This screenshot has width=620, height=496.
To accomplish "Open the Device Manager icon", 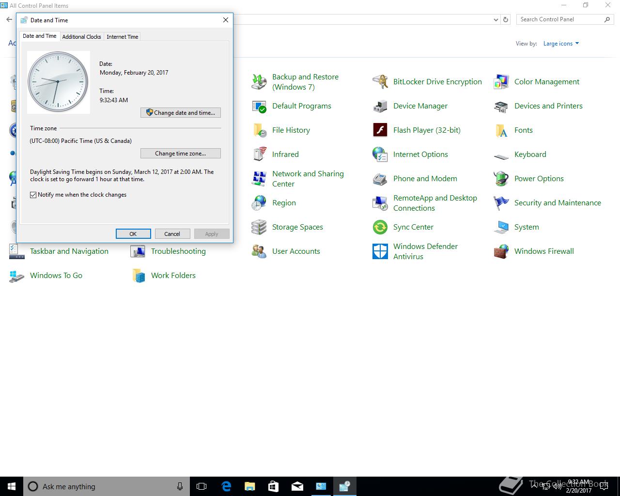I will [x=380, y=106].
